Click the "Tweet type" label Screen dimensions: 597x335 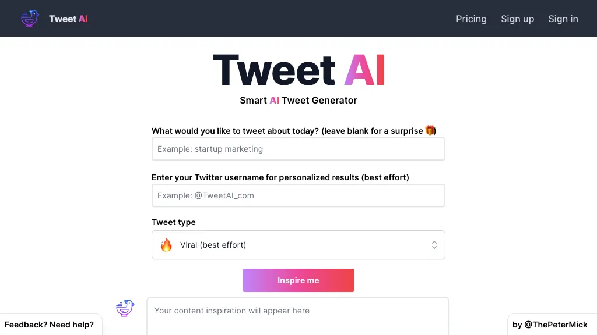pos(174,222)
